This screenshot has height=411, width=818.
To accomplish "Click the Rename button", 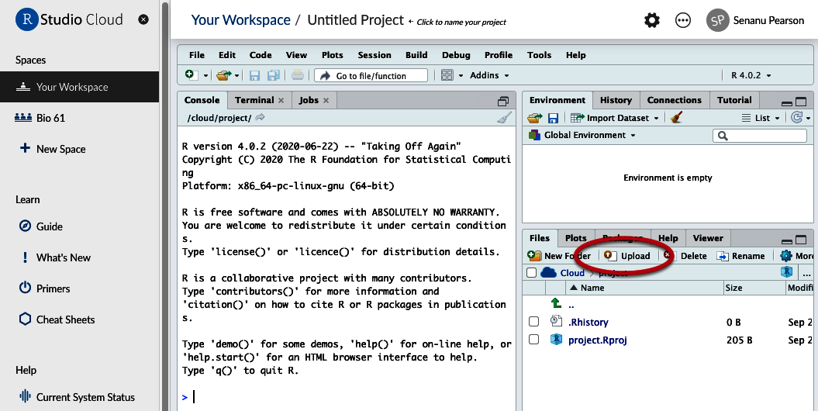I will (x=740, y=256).
